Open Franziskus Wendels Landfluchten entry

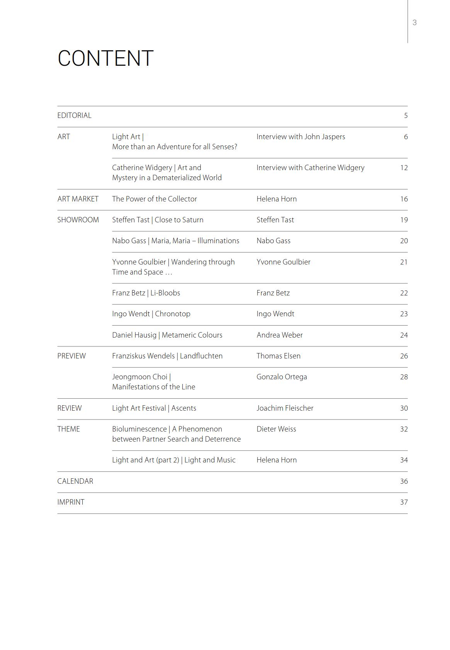(167, 356)
